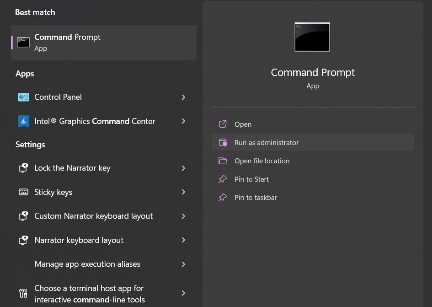
Task: Expand the terminal host app chevron
Action: 183,293
